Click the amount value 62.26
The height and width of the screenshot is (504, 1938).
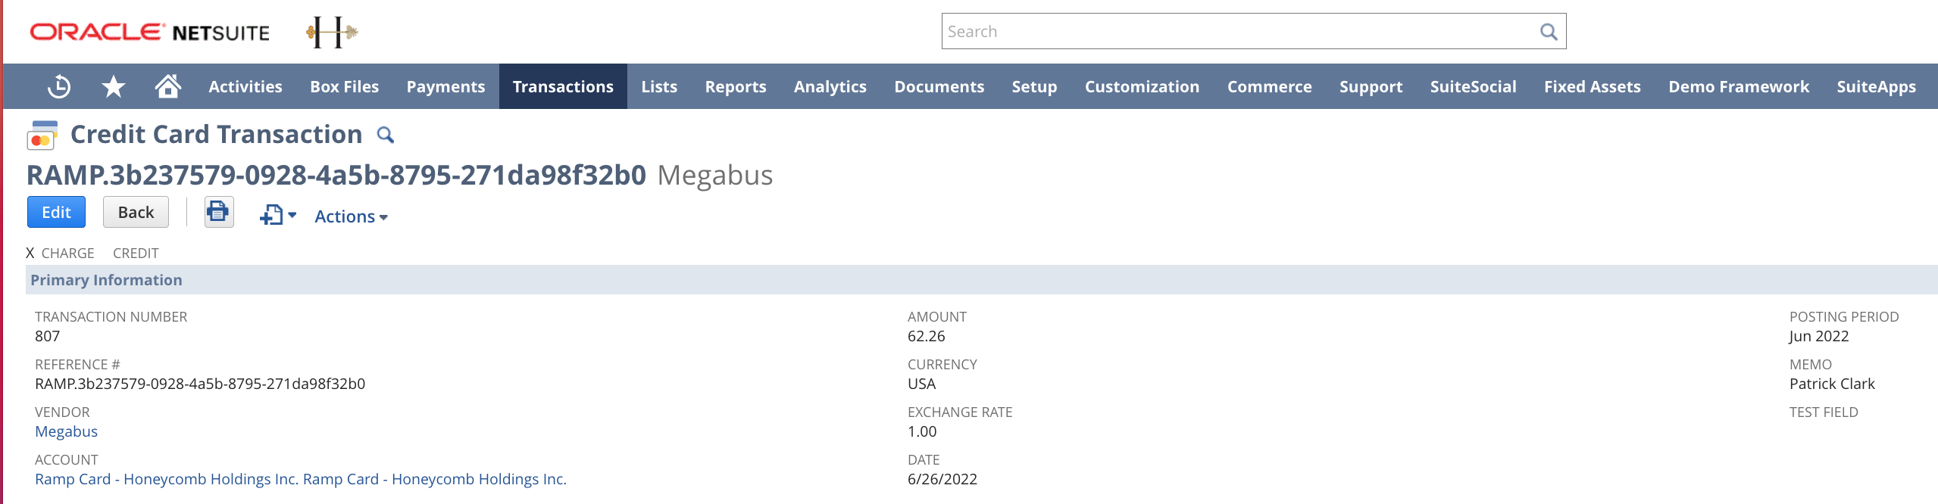tap(927, 336)
